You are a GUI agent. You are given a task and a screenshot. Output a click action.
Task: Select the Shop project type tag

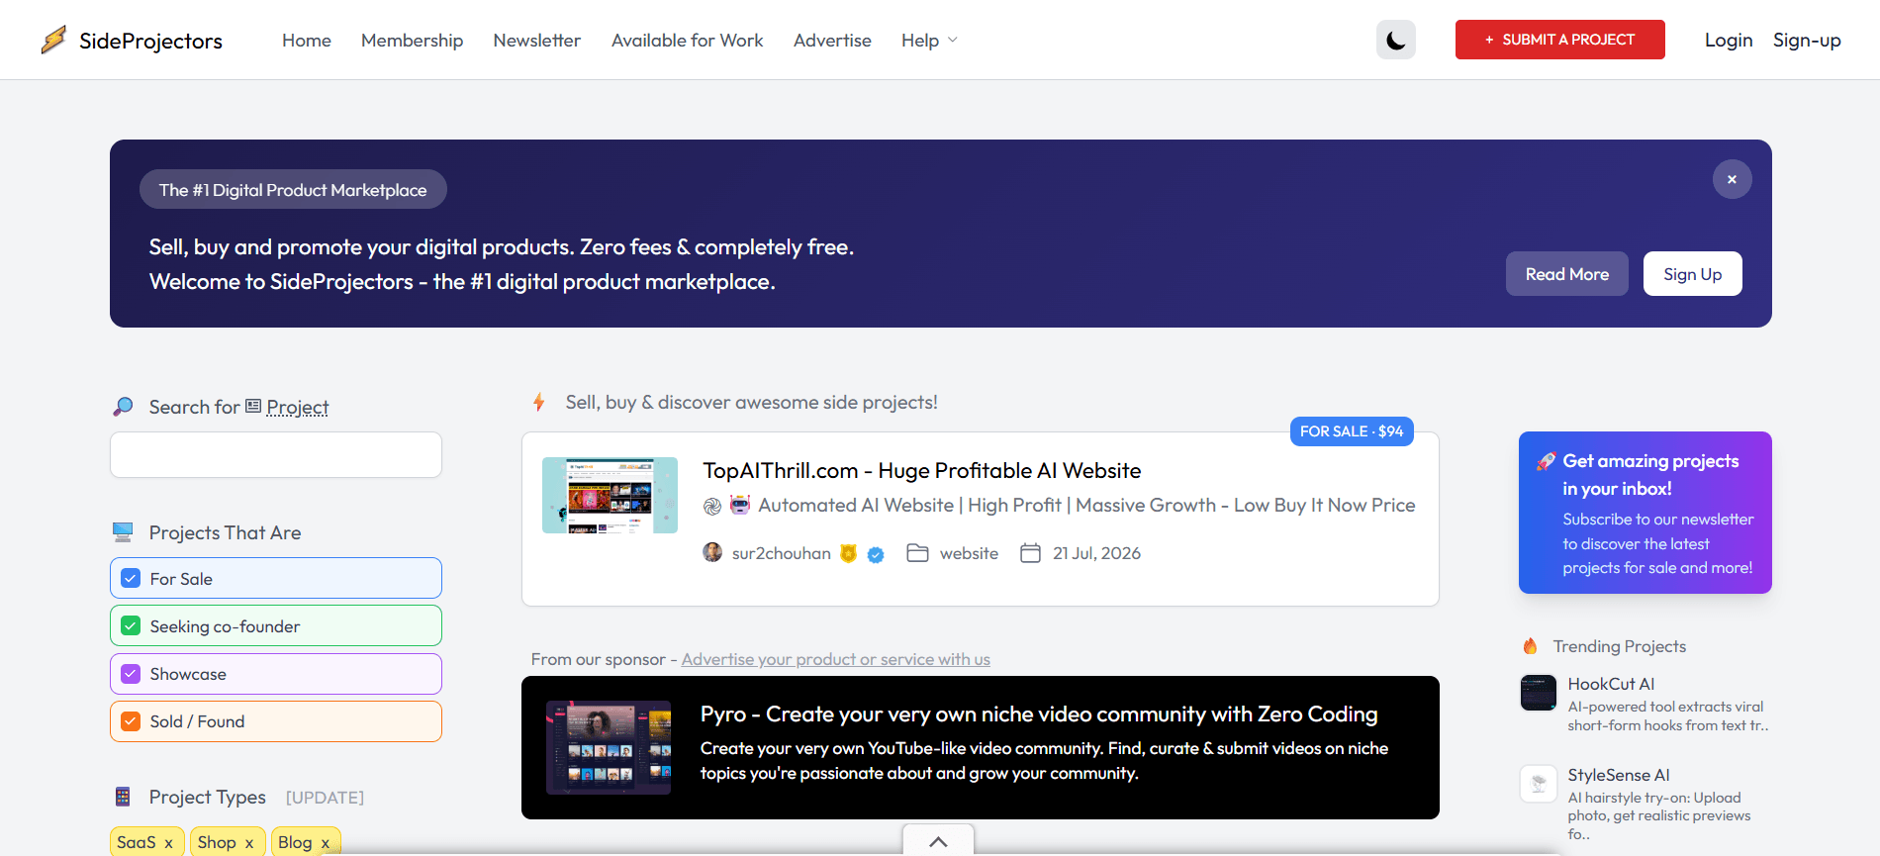coord(217,842)
